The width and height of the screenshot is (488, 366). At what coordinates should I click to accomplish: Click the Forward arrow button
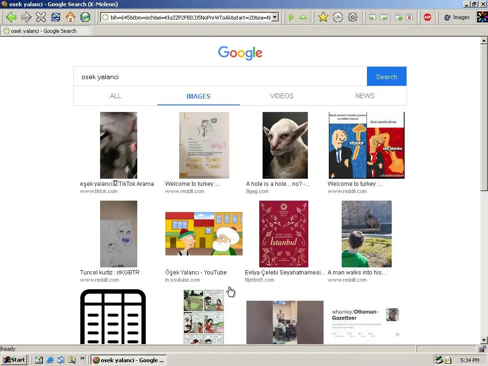click(26, 17)
